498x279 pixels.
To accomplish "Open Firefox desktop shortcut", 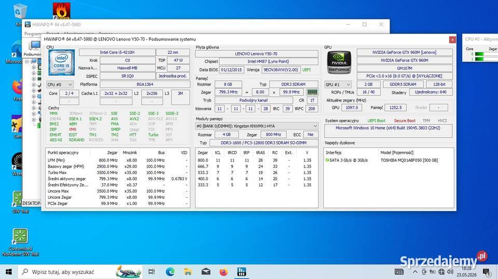I will (17, 87).
